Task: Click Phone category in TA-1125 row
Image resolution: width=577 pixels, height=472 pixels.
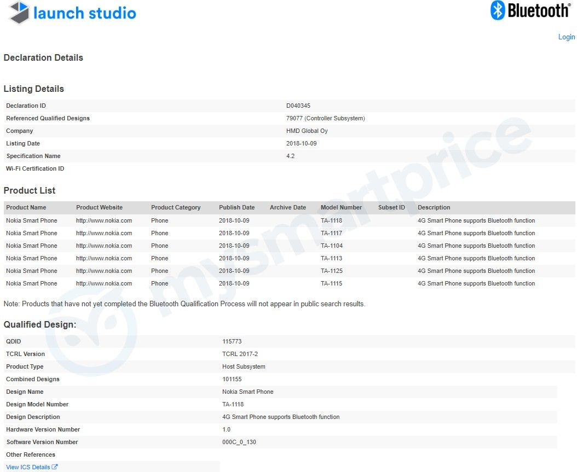Action: click(159, 271)
